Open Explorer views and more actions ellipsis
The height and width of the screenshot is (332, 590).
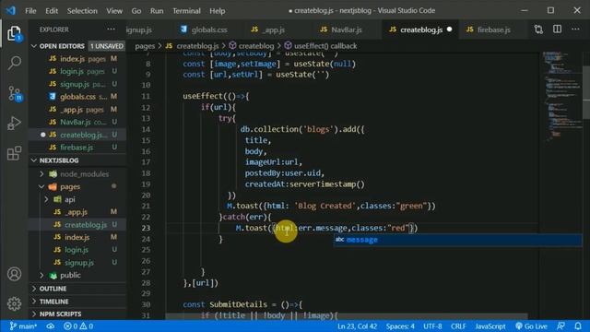111,29
